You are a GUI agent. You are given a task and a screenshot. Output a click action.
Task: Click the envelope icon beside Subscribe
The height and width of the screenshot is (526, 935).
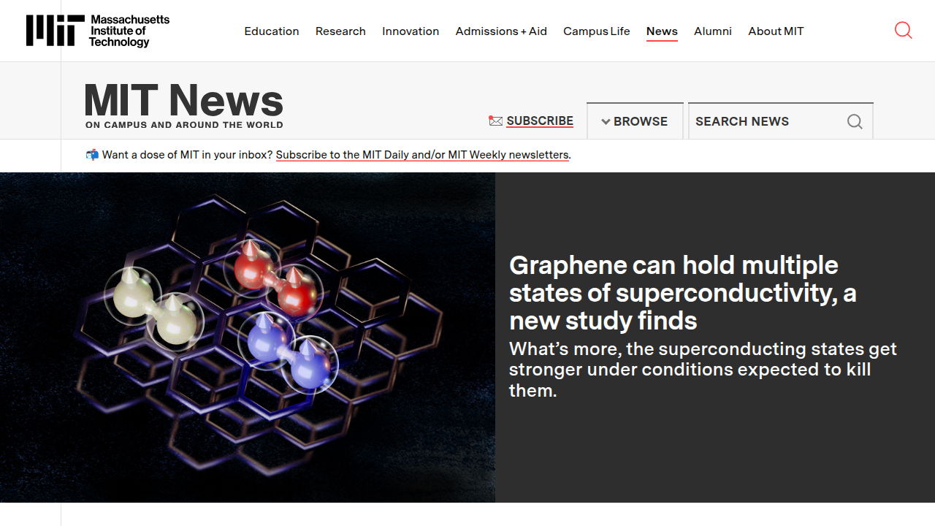pyautogui.click(x=496, y=121)
